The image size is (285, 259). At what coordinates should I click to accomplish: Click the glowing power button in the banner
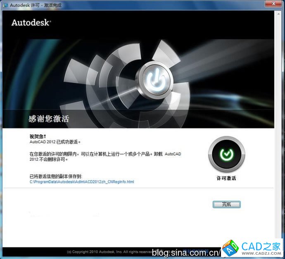[x=156, y=79]
